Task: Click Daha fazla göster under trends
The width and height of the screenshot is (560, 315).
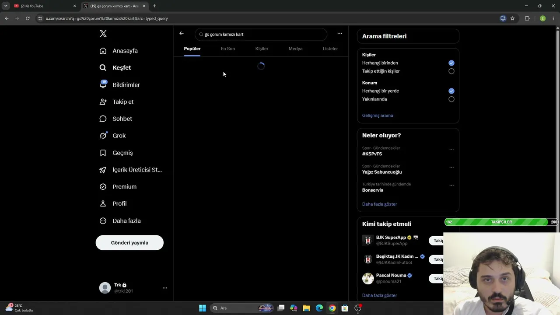Action: 380,204
